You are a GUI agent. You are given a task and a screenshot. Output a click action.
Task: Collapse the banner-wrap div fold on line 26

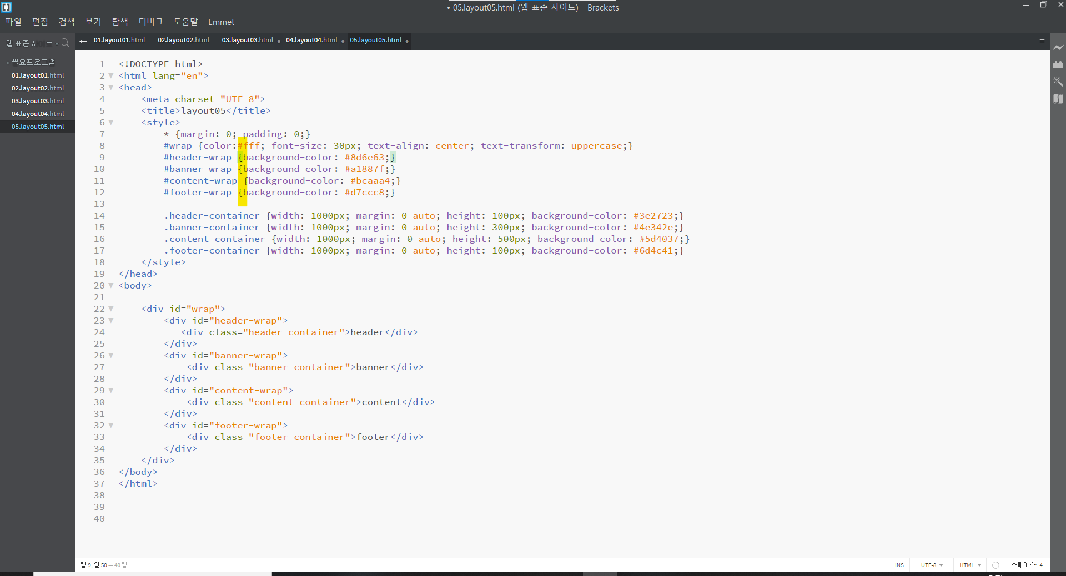tap(111, 356)
